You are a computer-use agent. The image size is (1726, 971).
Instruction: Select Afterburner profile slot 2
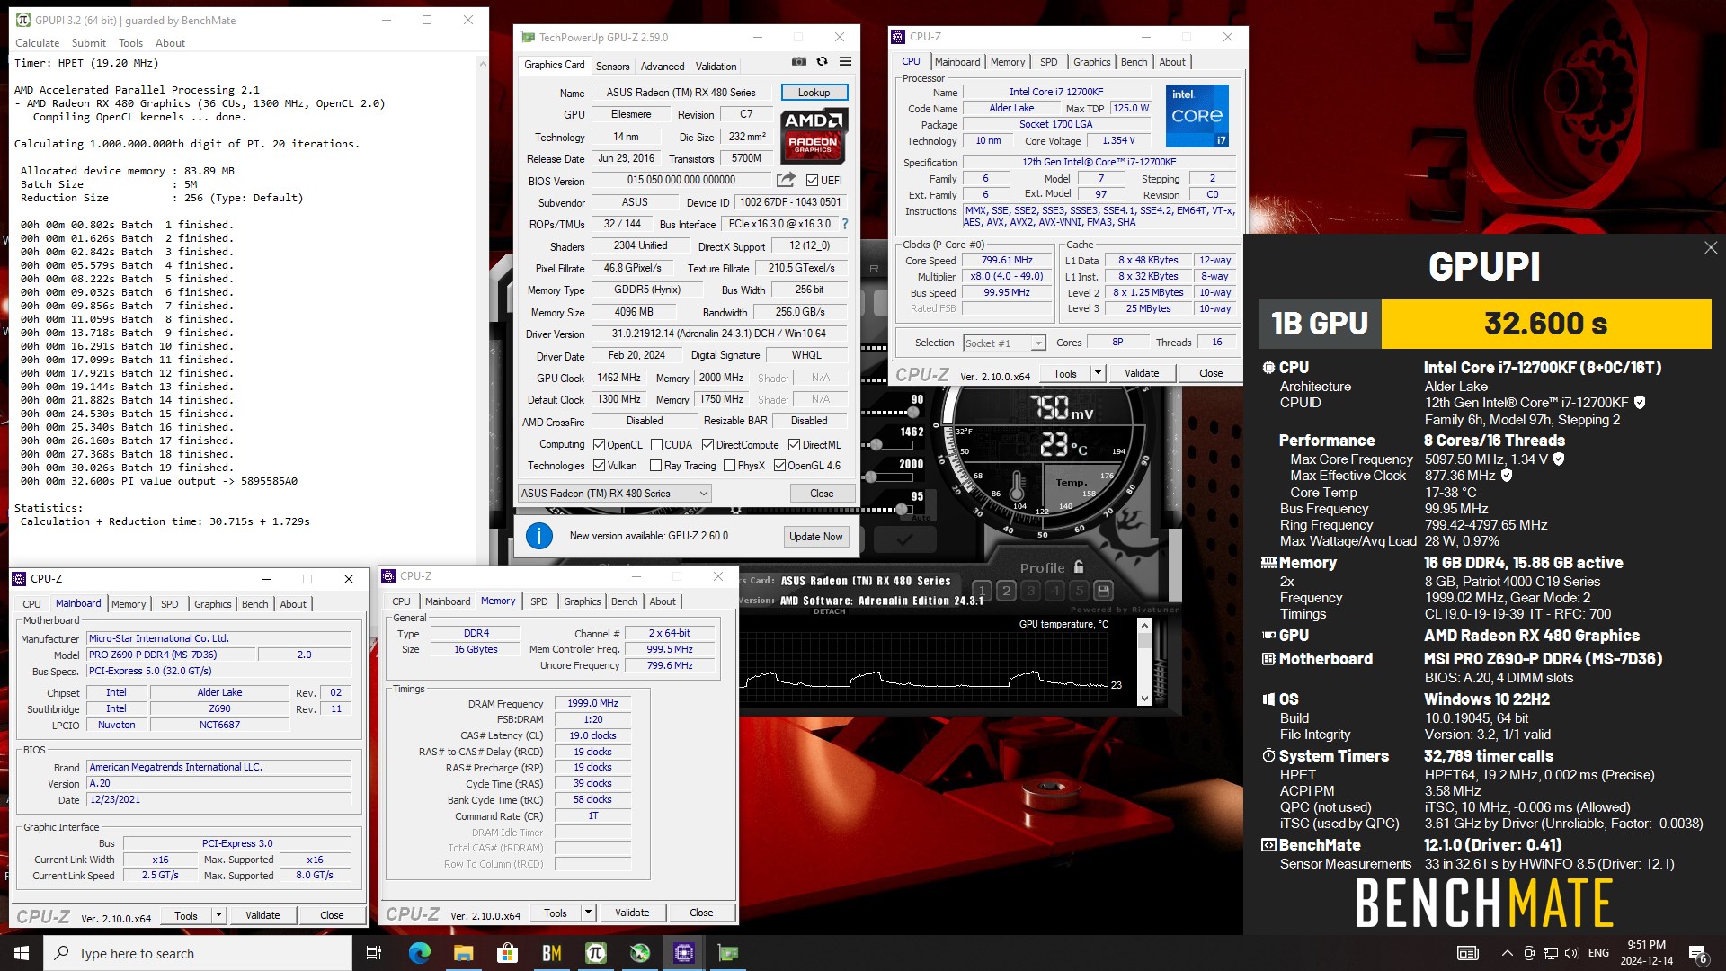coord(1007,591)
